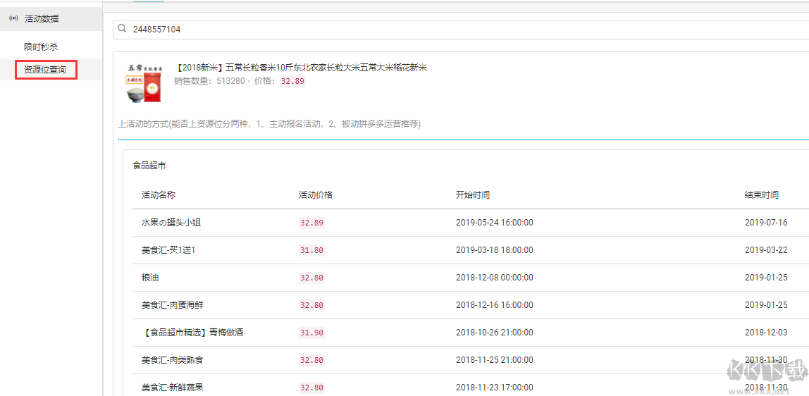Click the red 32.89 product price
809x396 pixels.
(x=292, y=81)
